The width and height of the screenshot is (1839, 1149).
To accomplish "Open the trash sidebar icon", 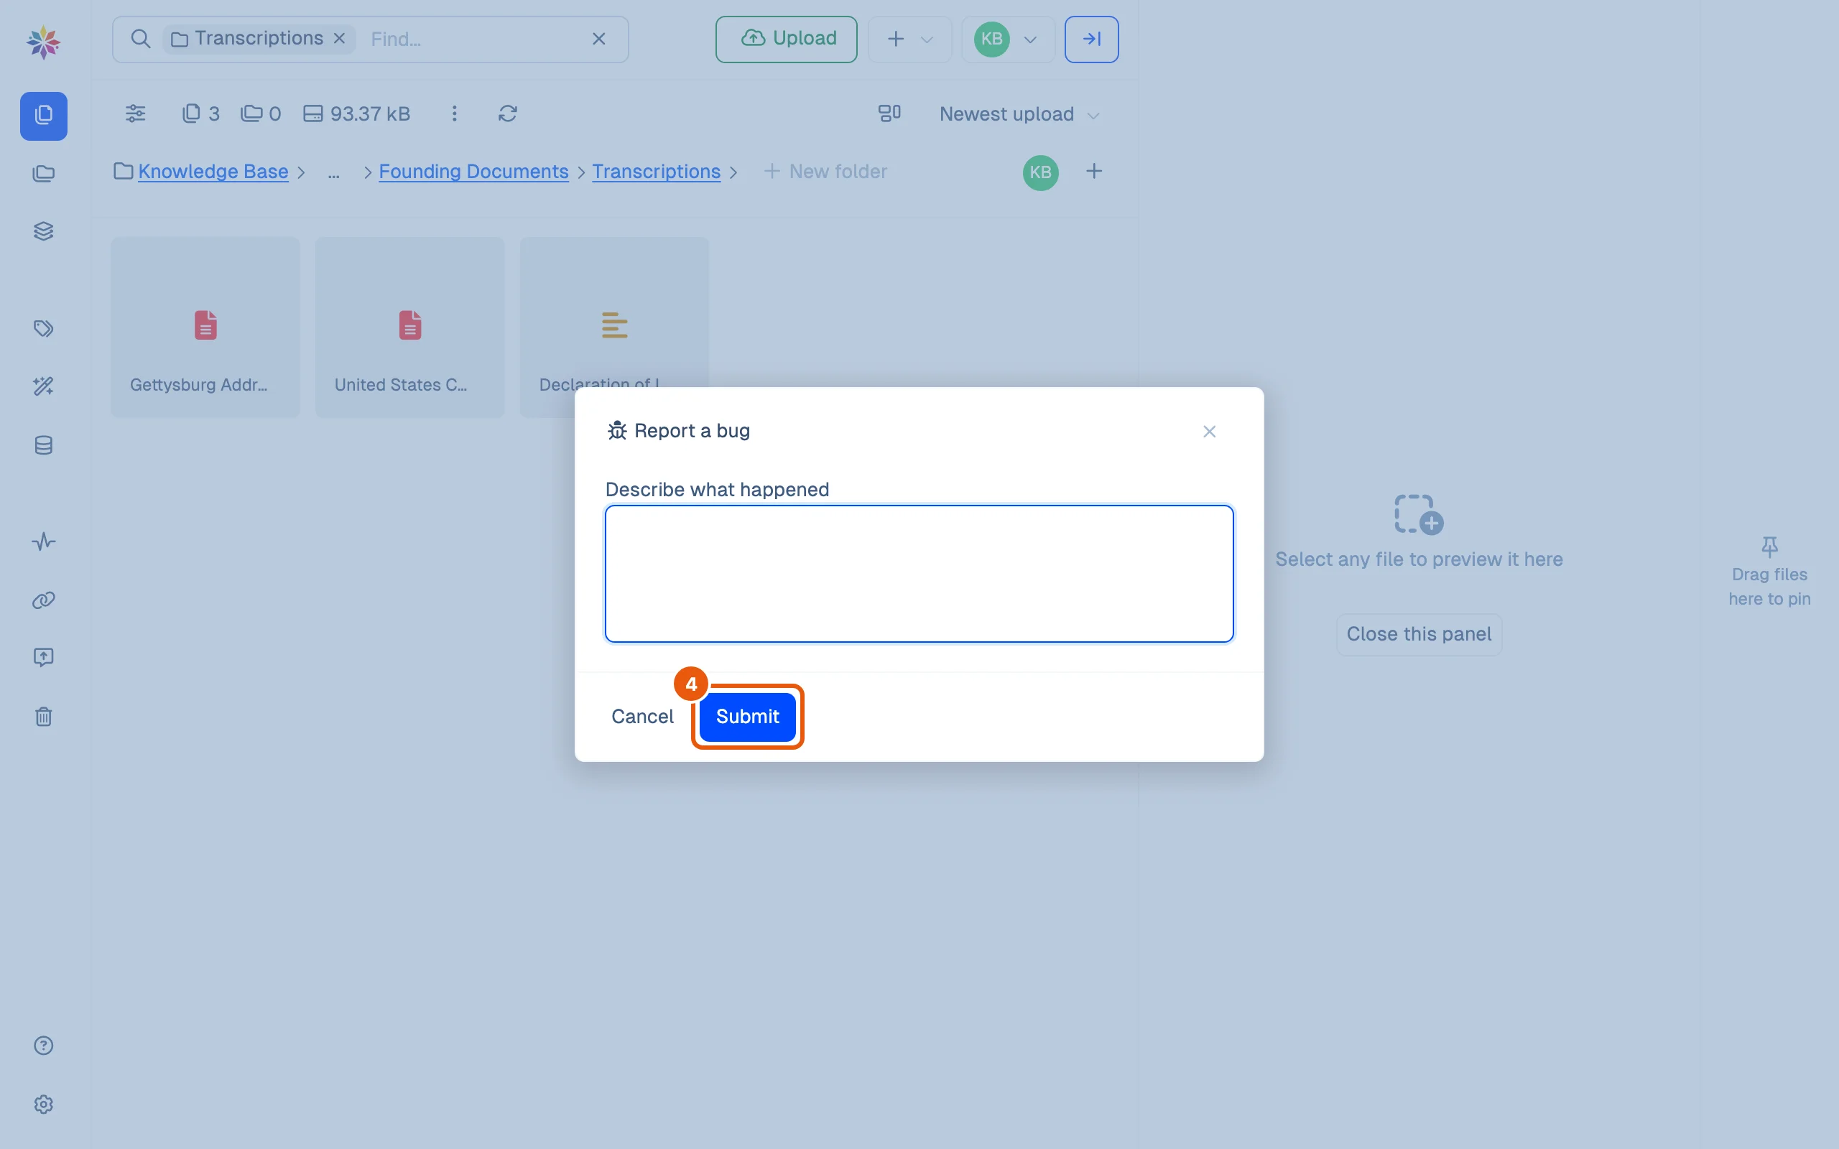I will click(x=43, y=717).
